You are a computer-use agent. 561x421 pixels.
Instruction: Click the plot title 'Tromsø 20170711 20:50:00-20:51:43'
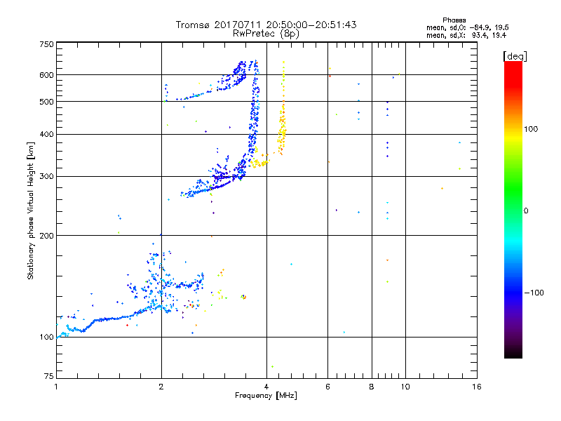(266, 25)
